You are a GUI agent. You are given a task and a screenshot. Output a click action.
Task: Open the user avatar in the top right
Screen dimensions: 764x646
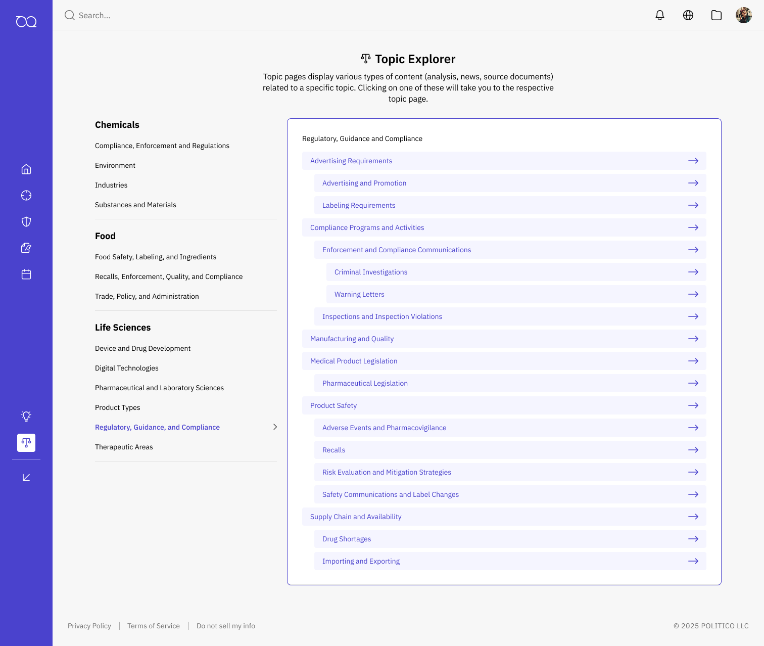tap(744, 15)
